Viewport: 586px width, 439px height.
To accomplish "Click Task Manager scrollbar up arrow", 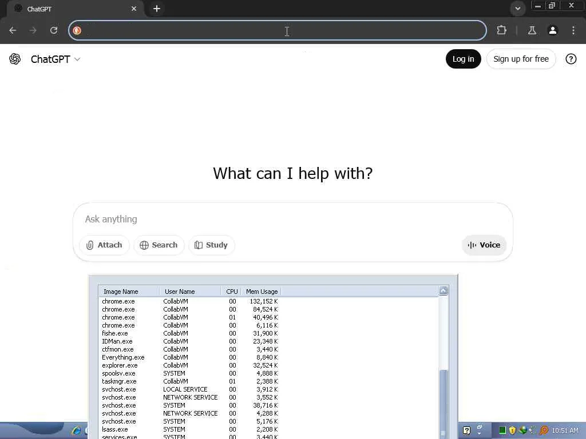I will [444, 291].
